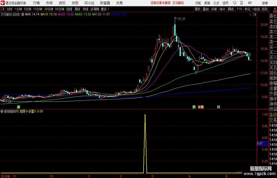Viewport: 277px width, 178px height.
Task: Click the yellow indicator spike peak
Action: [x=145, y=115]
